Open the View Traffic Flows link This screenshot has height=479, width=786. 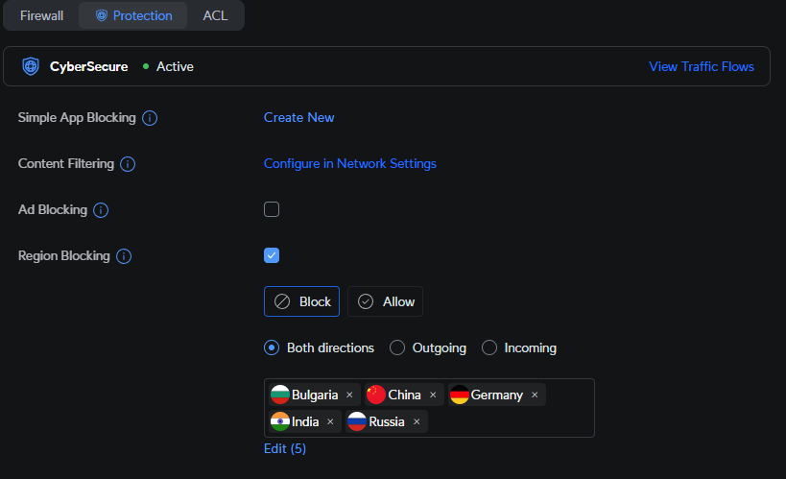coord(701,66)
